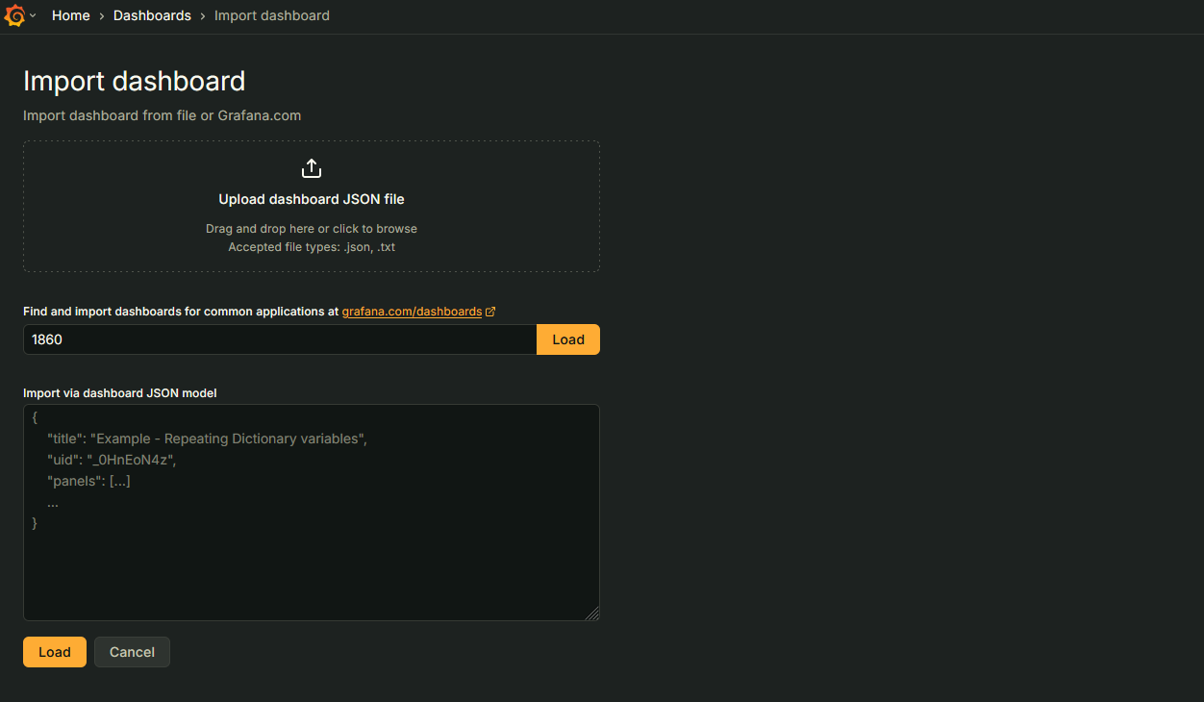
Task: Click the Grafana logo icon
Action: [14, 15]
